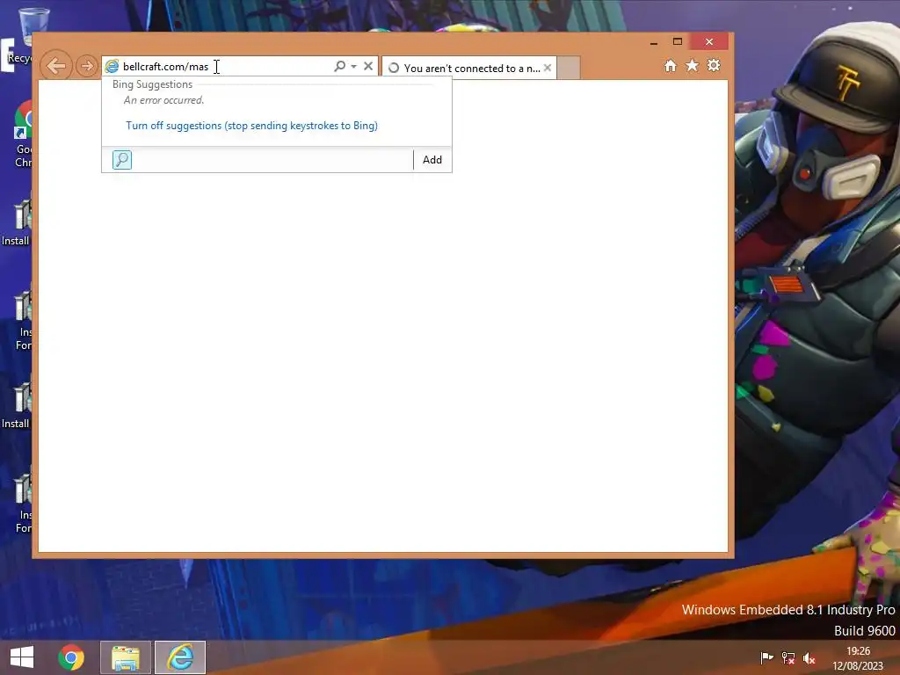Select the Google Chrome desktop shortcut

23,134
